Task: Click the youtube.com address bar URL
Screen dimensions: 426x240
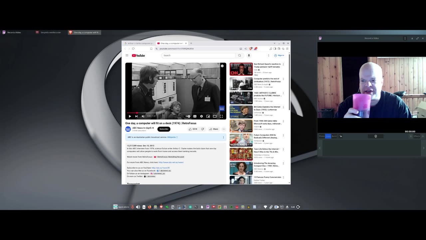Action: click(176, 49)
